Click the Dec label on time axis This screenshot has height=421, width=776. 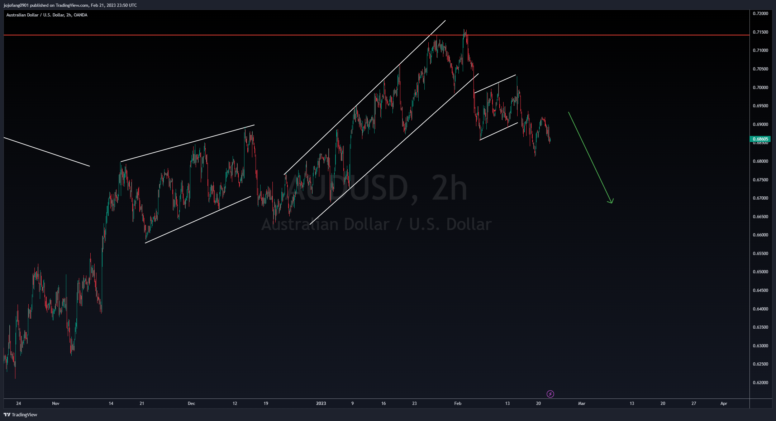(191, 403)
